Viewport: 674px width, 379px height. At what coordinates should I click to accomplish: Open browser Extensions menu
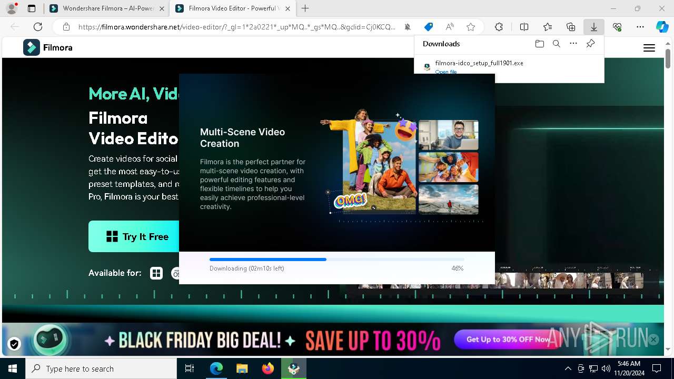(499, 27)
